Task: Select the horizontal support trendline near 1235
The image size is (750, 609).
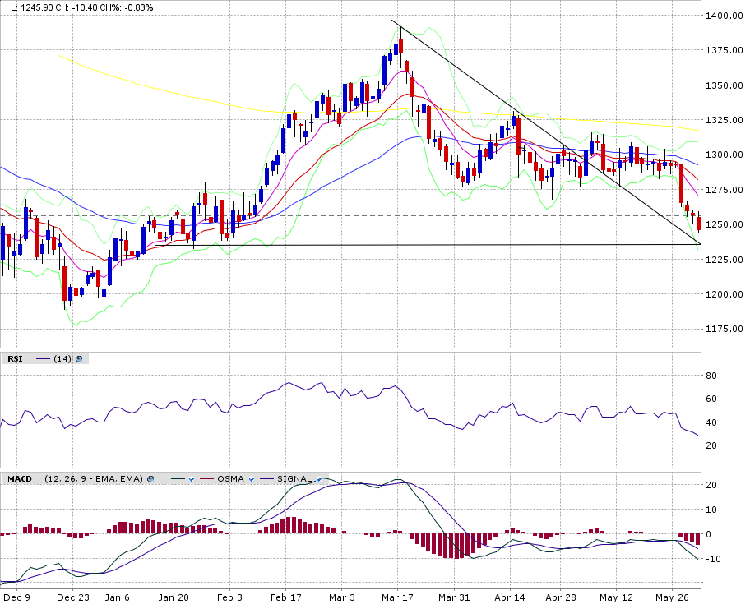Action: point(411,244)
